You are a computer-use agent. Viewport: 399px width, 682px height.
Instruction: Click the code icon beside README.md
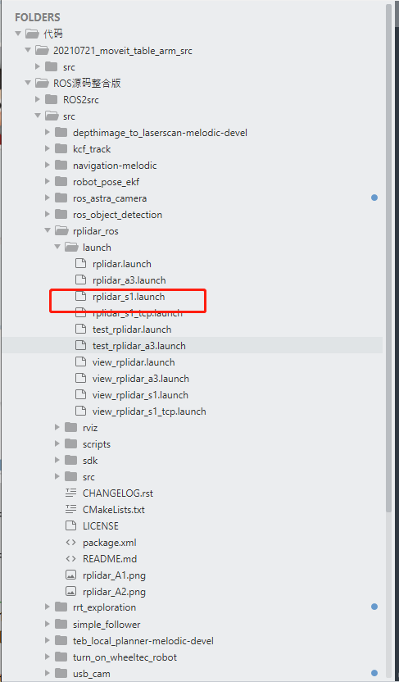70,559
